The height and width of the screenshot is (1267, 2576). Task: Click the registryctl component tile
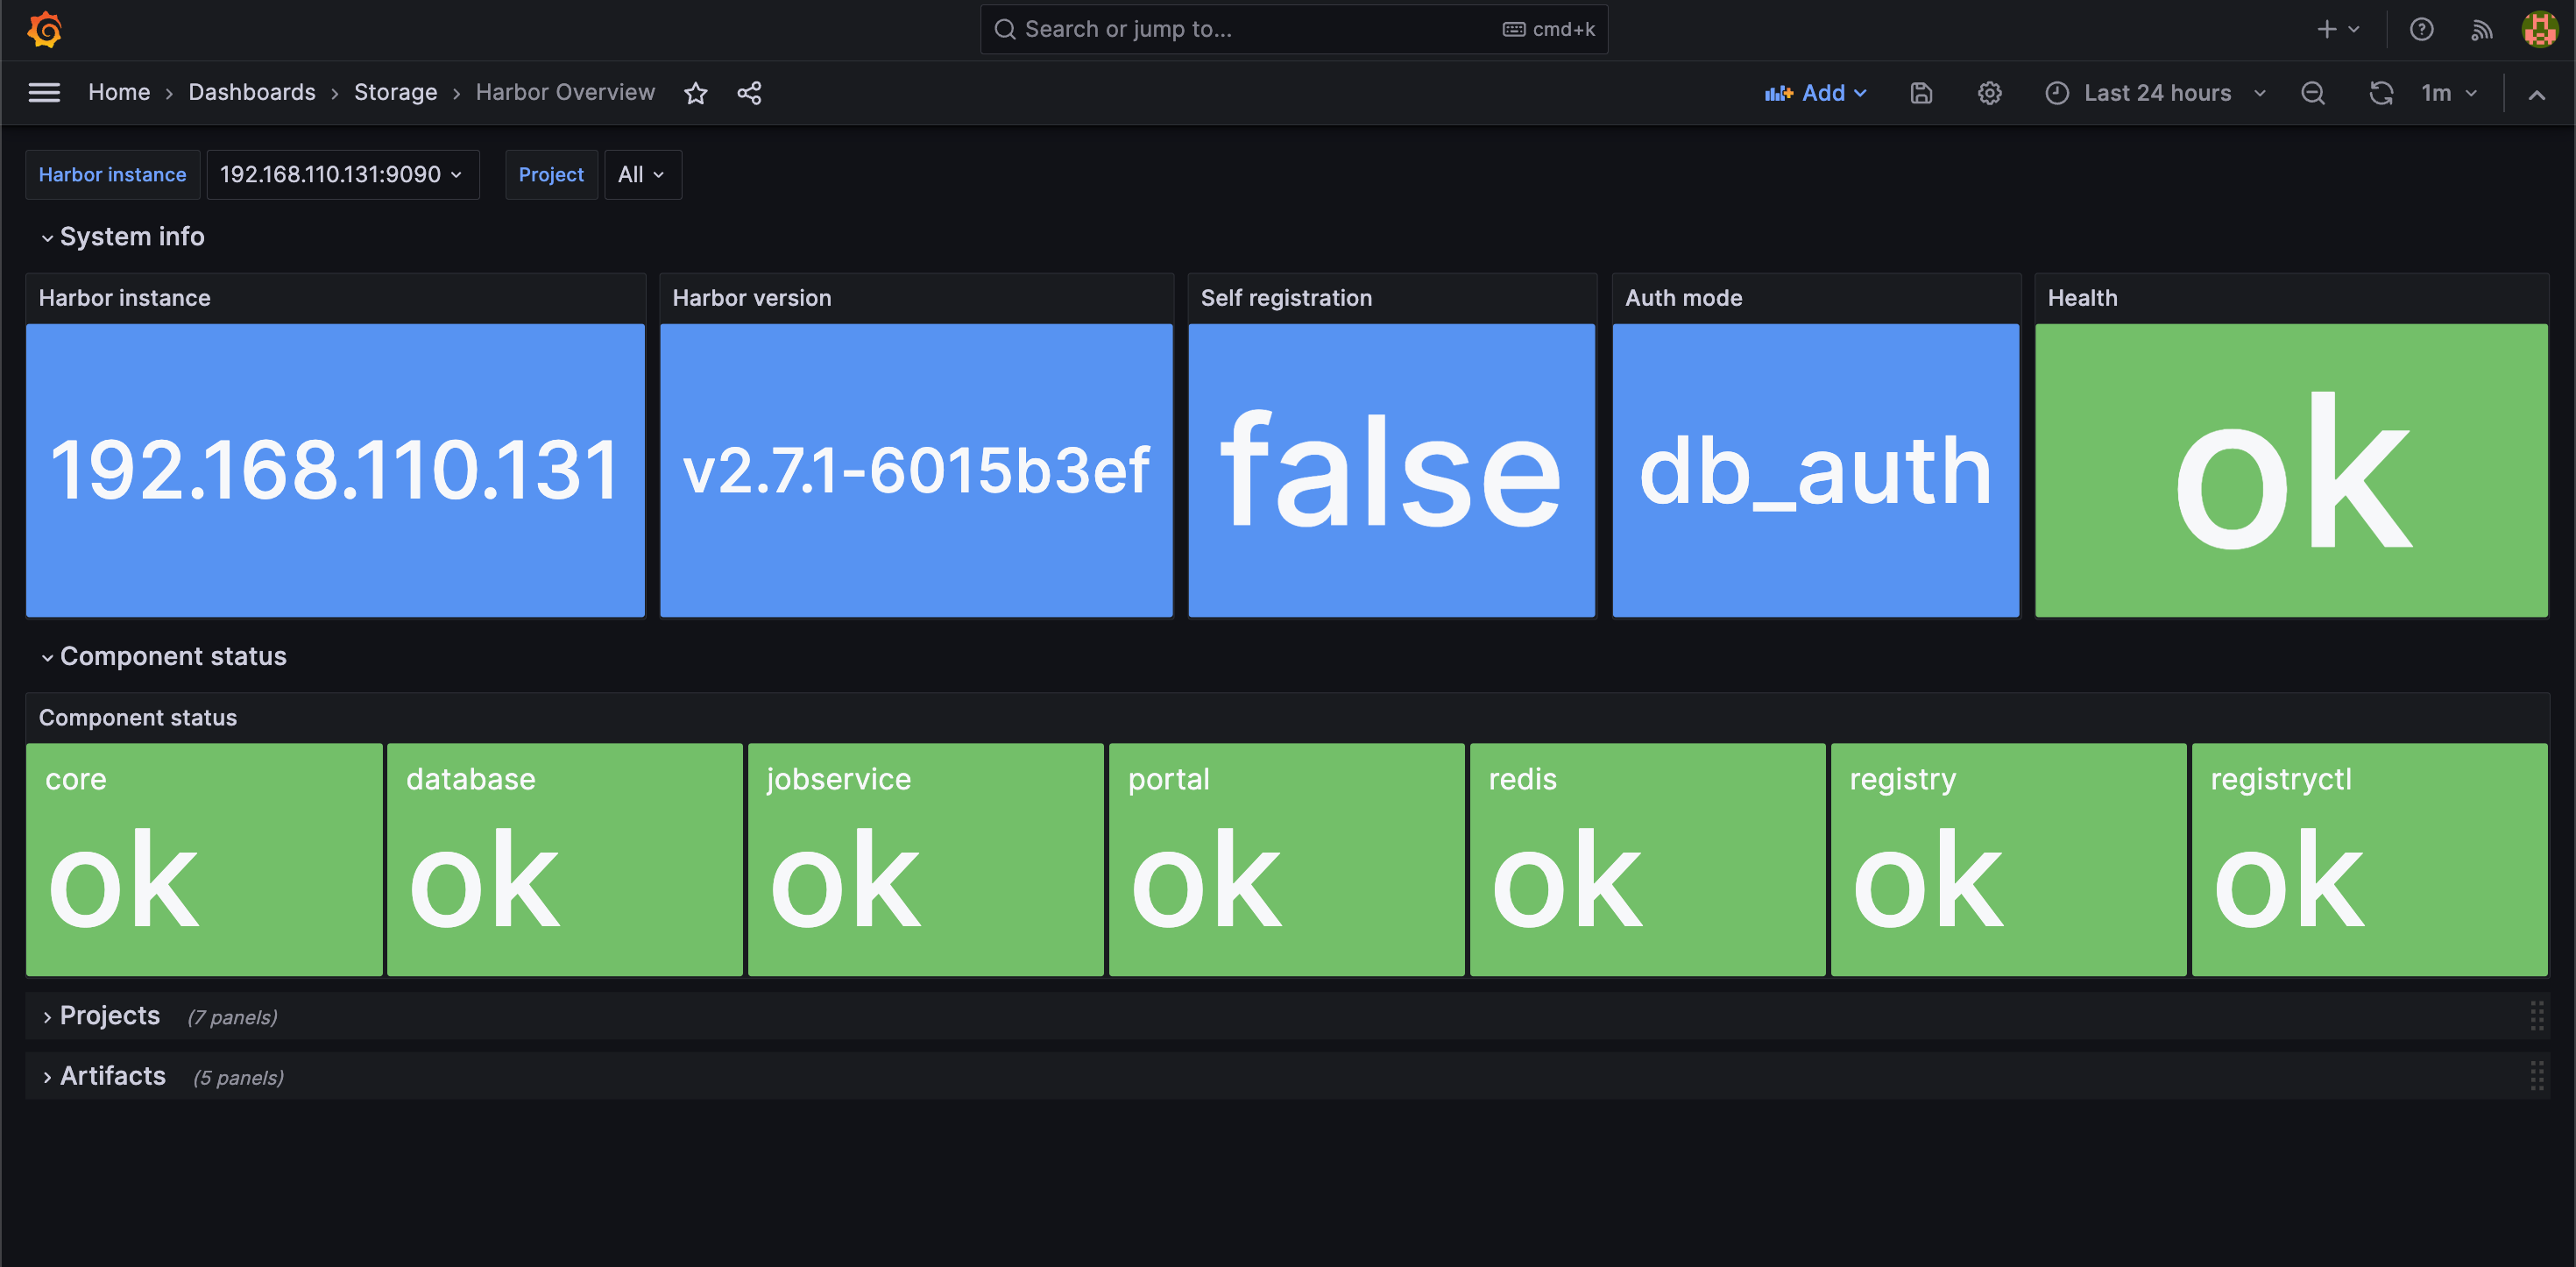point(2369,859)
